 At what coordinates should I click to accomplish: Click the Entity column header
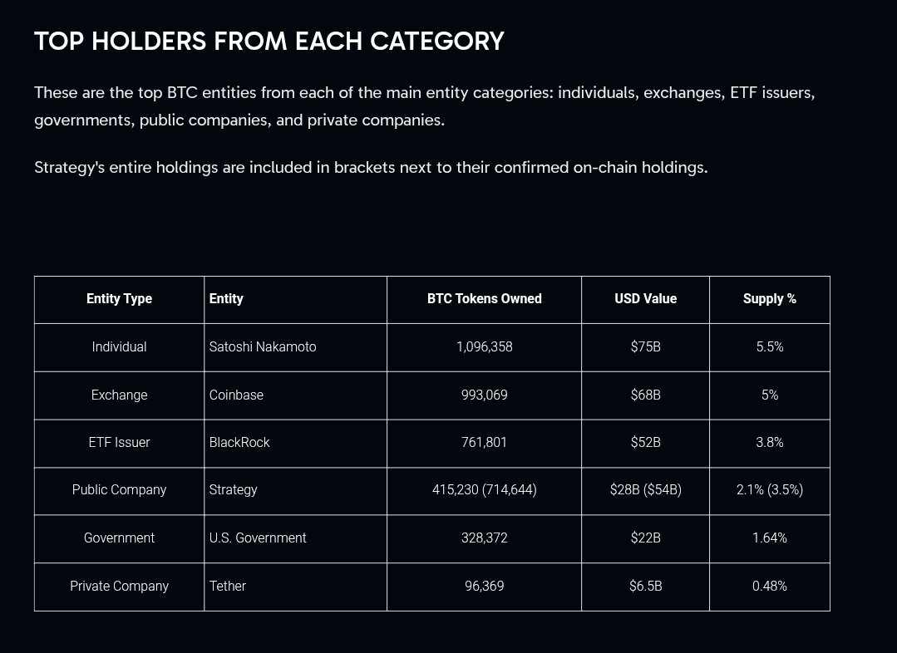(x=226, y=299)
